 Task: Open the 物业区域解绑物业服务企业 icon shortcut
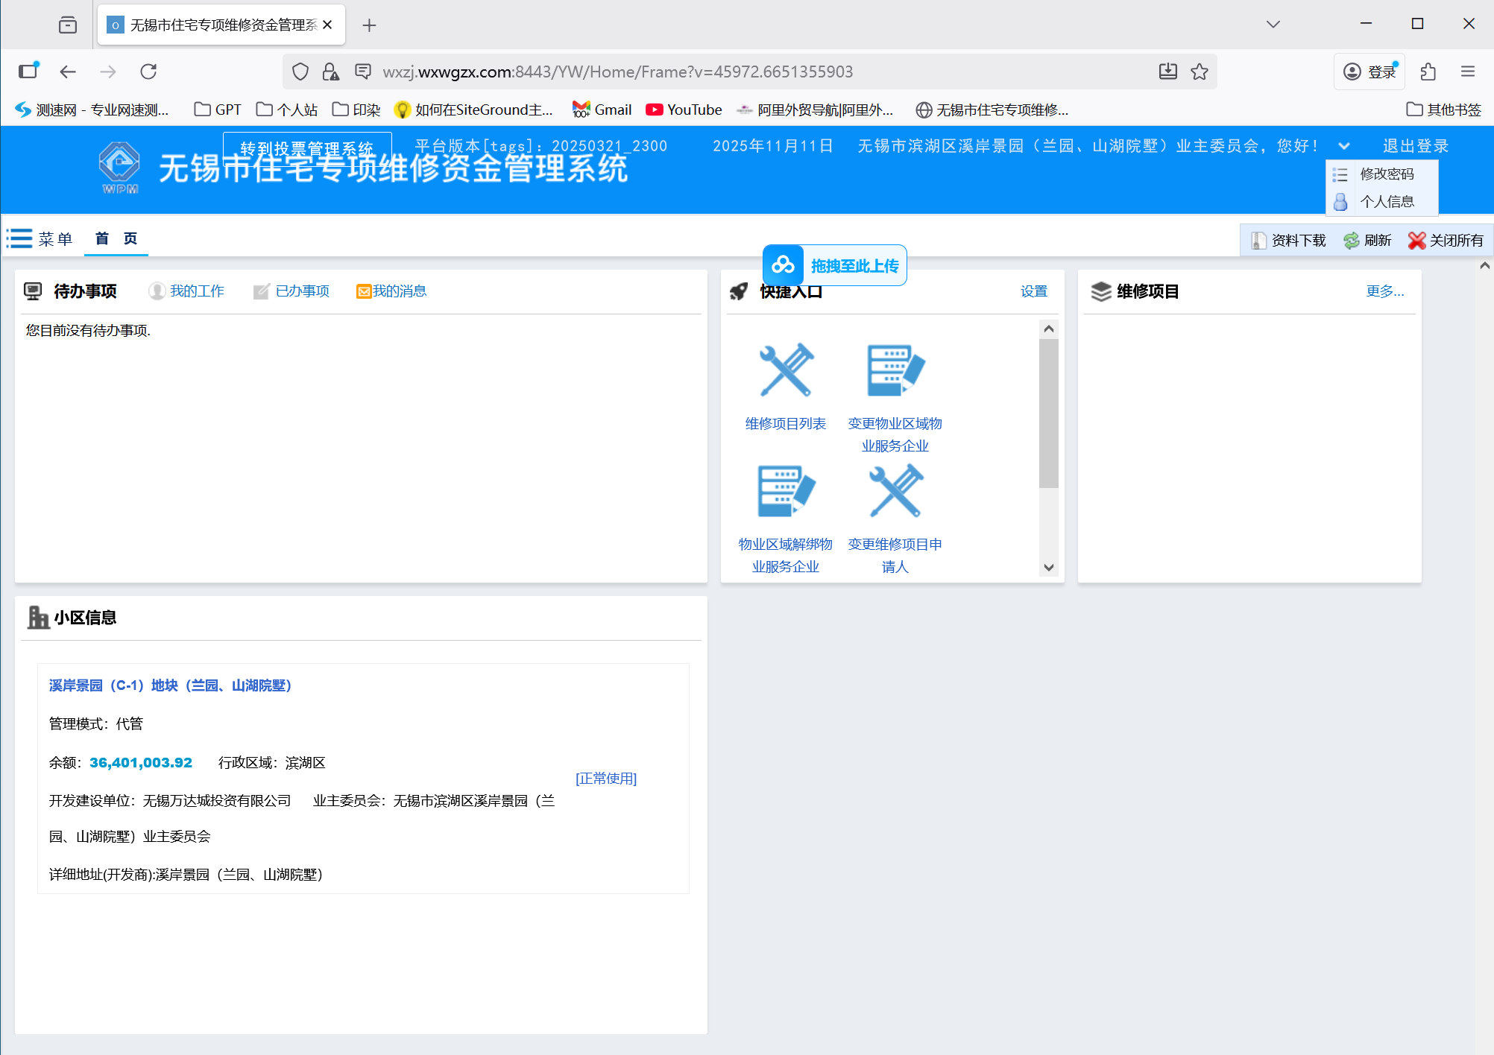tap(785, 491)
